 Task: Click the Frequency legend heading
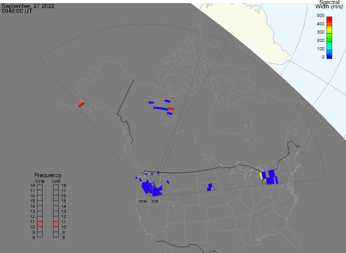[x=48, y=175]
